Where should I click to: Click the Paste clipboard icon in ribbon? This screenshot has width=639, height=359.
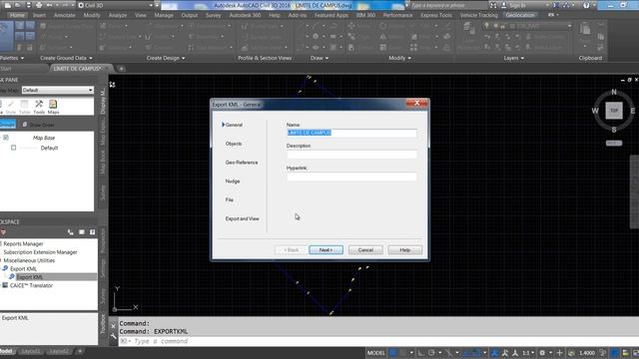click(x=585, y=29)
